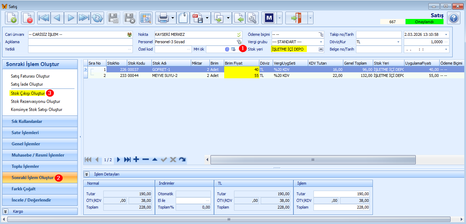Open the Satır İşlemleri sidebar group

point(40,133)
